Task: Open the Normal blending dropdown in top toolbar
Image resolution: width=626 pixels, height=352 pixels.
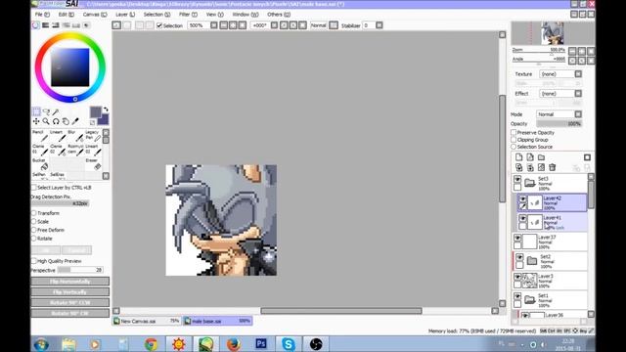Action: click(334, 25)
